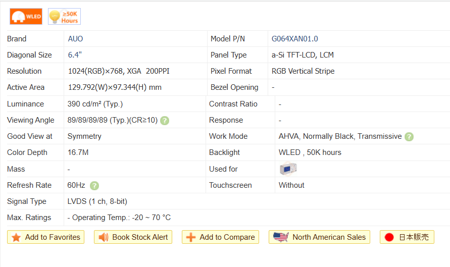The image size is (450, 267).
Task: Click the help icon beside Viewing Angle
Action: click(x=165, y=121)
